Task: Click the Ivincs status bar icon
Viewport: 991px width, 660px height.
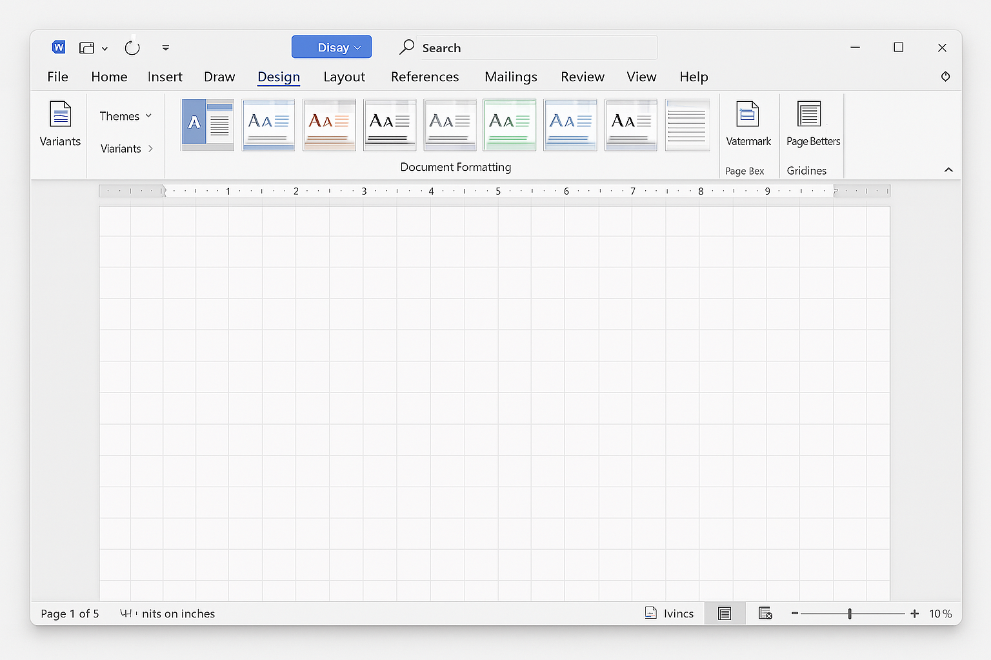Action: coord(651,613)
